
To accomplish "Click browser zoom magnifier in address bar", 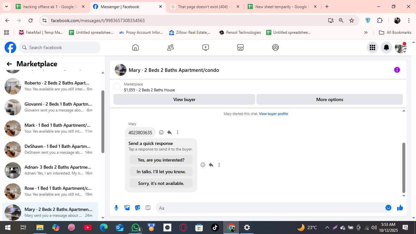I will (341, 20).
